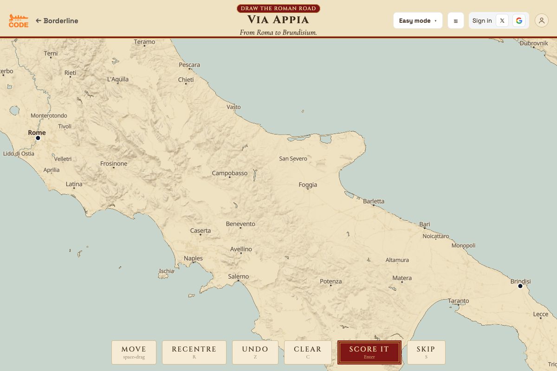Click the Caserta label on map

(x=201, y=230)
